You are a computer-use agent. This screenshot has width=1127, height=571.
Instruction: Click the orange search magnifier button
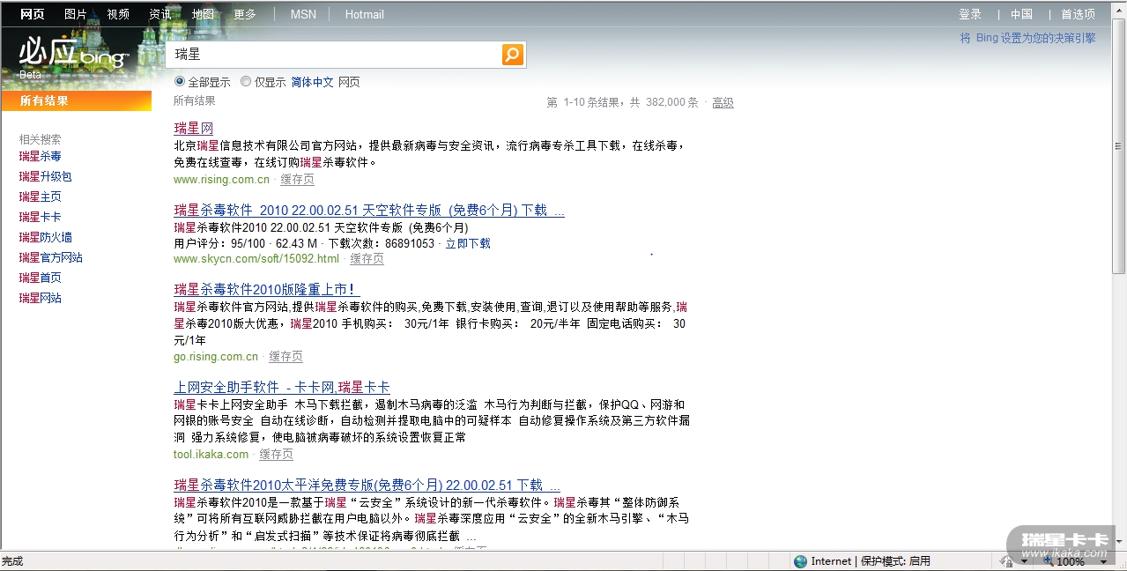coord(513,55)
